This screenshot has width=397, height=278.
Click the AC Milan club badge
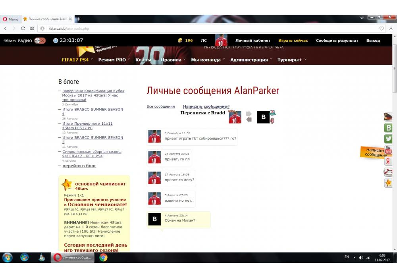[272, 121]
